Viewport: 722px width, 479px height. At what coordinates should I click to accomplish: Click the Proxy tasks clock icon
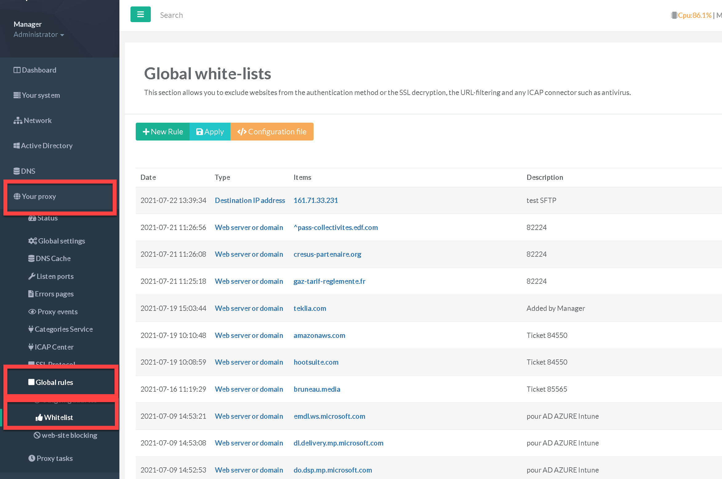pos(32,458)
